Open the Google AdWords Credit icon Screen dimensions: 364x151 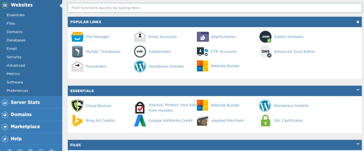coord(140,121)
